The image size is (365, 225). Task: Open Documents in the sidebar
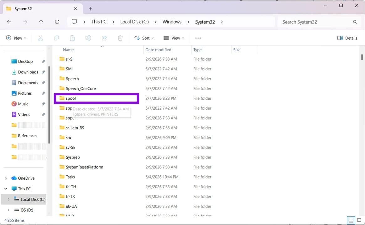28,83
